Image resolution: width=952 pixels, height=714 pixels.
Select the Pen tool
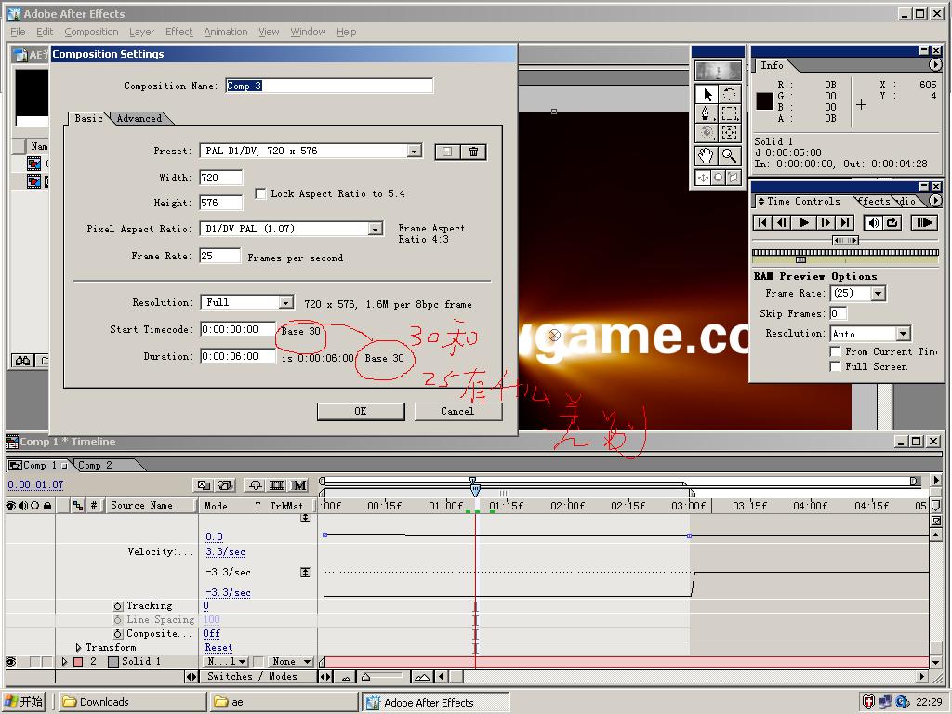click(707, 113)
